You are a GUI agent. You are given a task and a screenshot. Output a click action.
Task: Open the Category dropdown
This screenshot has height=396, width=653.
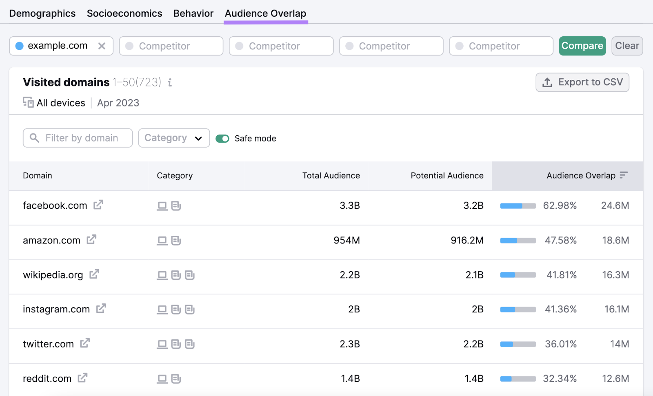173,138
